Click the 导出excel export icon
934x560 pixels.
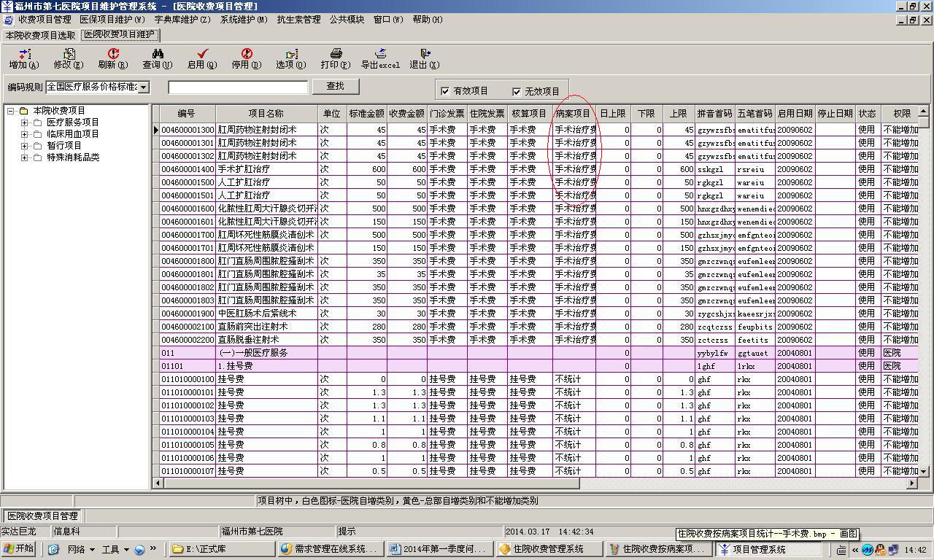coord(380,58)
